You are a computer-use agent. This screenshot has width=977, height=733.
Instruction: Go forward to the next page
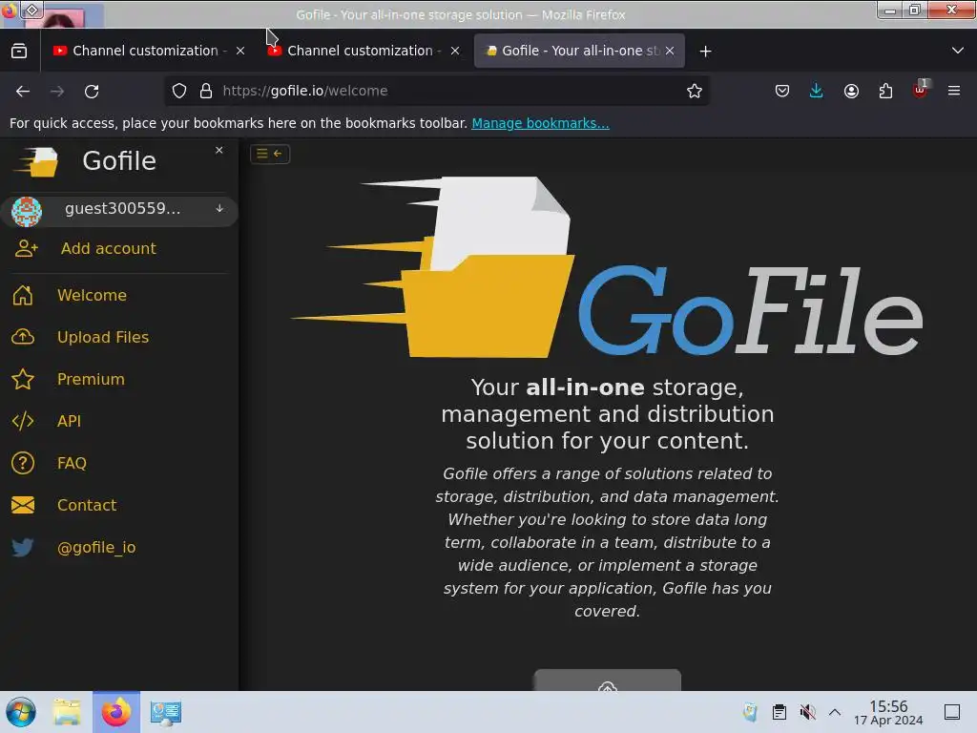pos(57,92)
